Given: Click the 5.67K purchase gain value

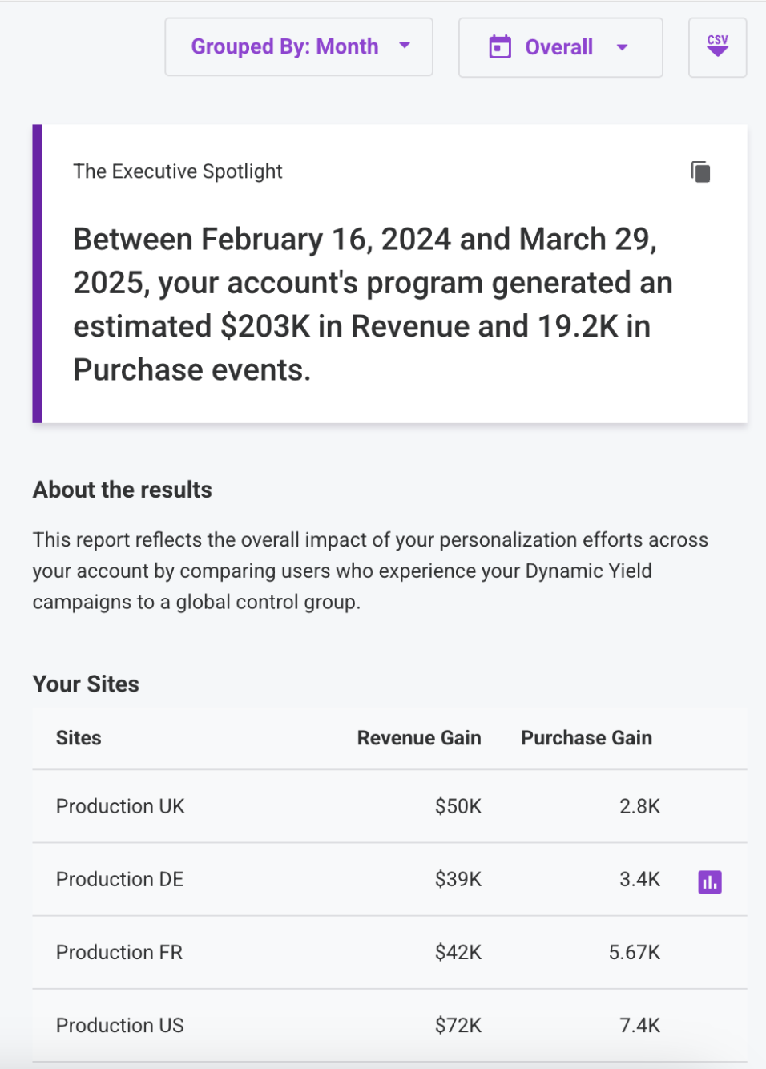Looking at the screenshot, I should click(635, 952).
